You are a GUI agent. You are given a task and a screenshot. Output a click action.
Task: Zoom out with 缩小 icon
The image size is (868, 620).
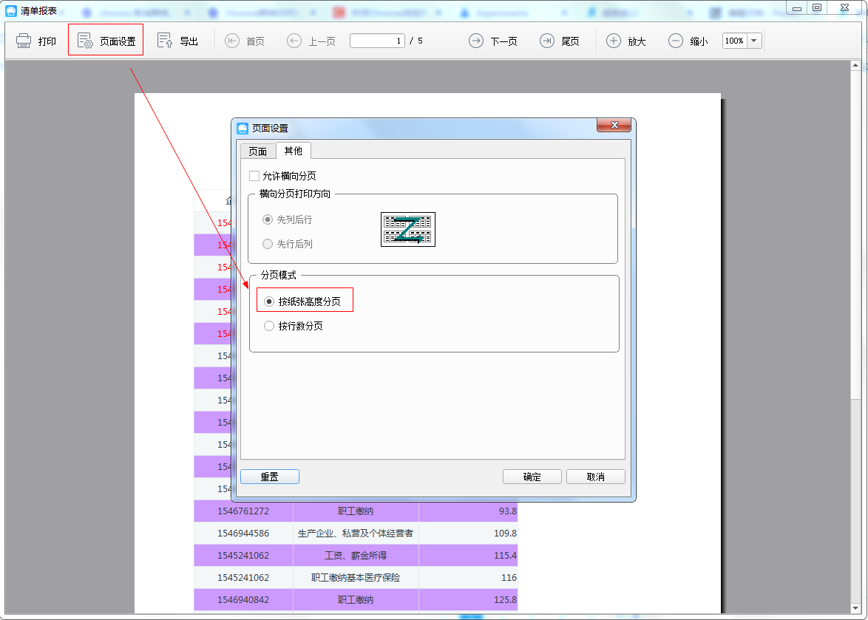pos(676,41)
